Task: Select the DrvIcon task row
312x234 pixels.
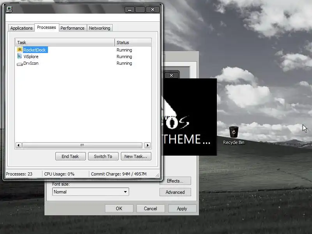Action: pos(83,63)
